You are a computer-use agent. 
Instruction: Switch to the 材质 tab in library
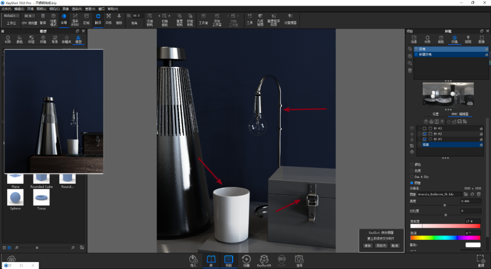[x=8, y=39]
